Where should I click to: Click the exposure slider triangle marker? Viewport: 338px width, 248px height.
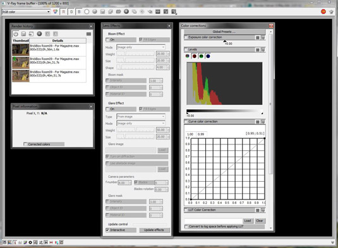coord(225,41)
